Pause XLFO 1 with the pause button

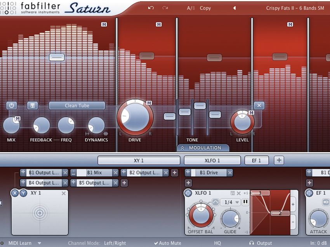pyautogui.click(x=245, y=202)
